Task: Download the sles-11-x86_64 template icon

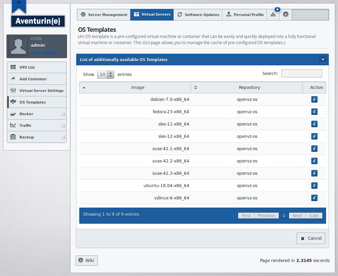Action: pos(314,124)
